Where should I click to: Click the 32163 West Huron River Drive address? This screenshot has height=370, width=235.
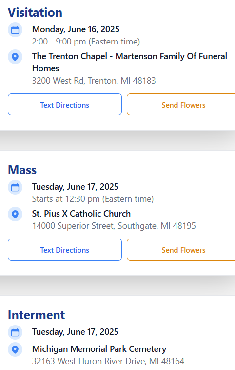coord(108,361)
